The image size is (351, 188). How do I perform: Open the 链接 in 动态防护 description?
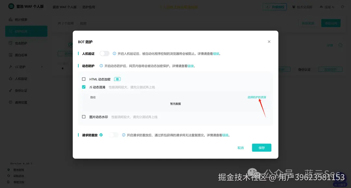coord(190,66)
